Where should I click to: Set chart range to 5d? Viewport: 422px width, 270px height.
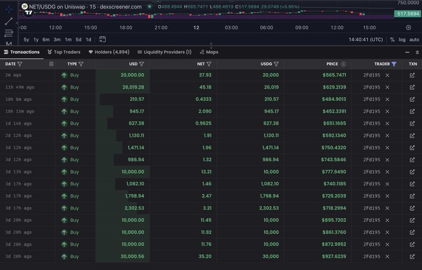[x=78, y=40]
